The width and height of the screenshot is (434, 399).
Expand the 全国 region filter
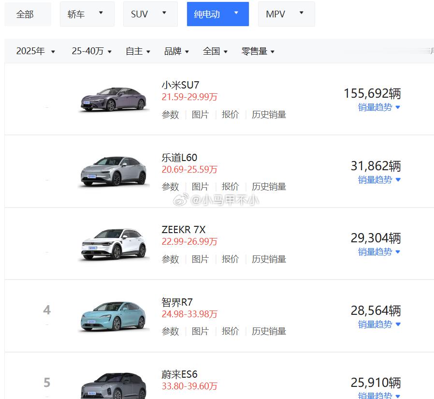(x=215, y=51)
